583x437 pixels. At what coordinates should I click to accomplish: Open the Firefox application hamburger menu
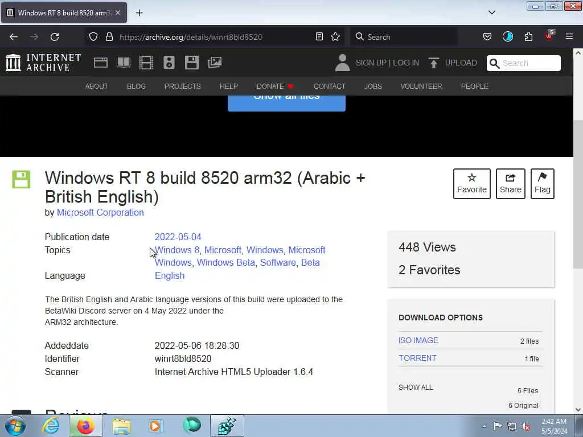tap(569, 36)
